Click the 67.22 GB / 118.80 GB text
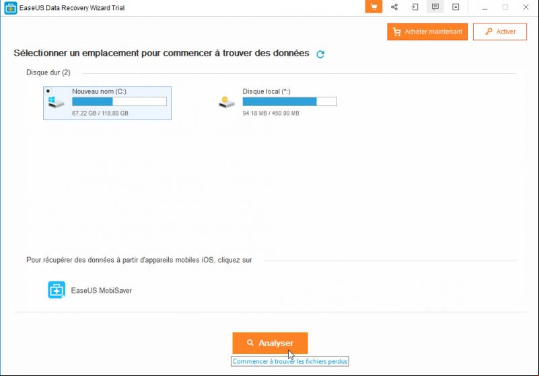 point(100,113)
